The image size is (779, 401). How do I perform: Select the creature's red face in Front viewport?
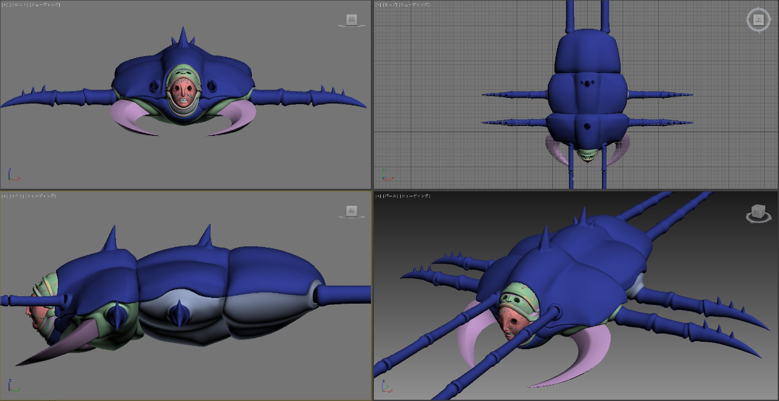183,92
